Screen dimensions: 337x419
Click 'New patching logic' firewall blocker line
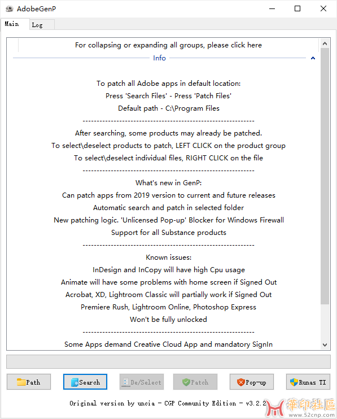pyautogui.click(x=168, y=220)
